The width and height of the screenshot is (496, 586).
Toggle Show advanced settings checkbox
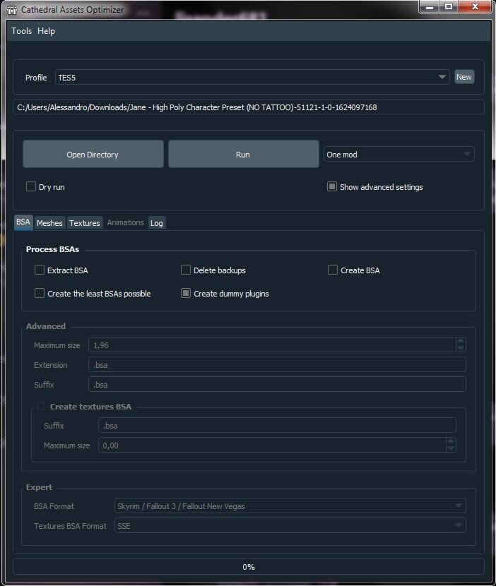click(332, 186)
